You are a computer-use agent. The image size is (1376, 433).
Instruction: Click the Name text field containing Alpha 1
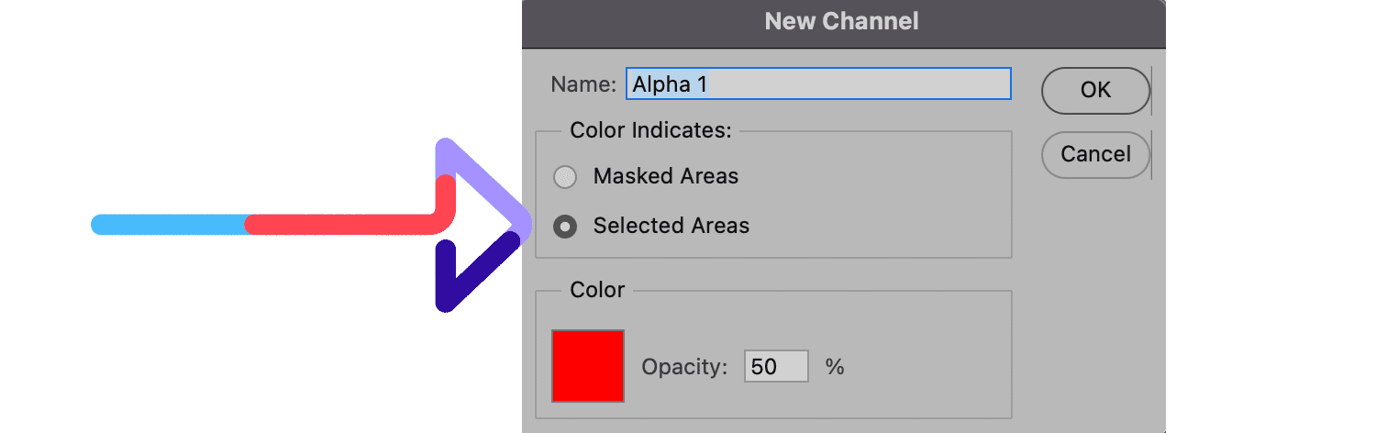tap(818, 83)
